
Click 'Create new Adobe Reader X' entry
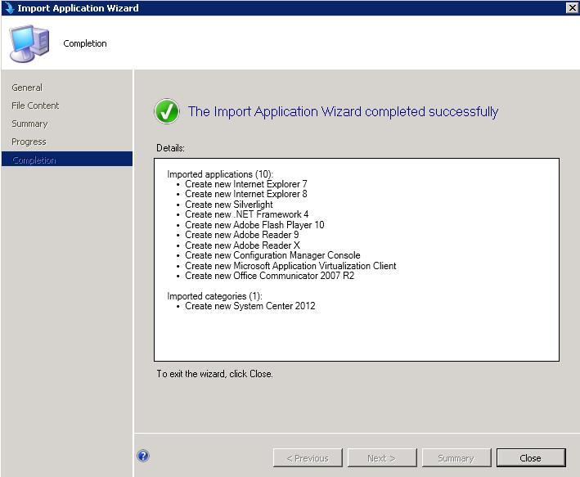pyautogui.click(x=242, y=245)
